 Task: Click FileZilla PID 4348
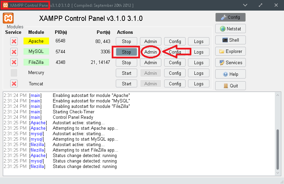60,62
